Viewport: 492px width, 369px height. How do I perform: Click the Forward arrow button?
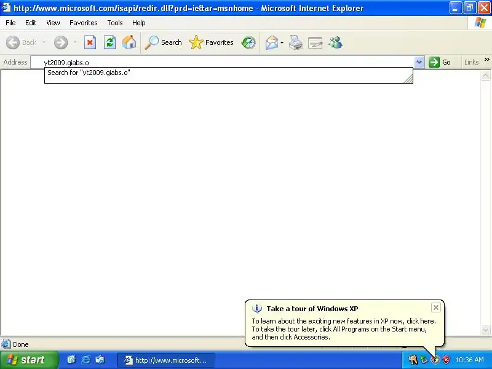point(61,42)
